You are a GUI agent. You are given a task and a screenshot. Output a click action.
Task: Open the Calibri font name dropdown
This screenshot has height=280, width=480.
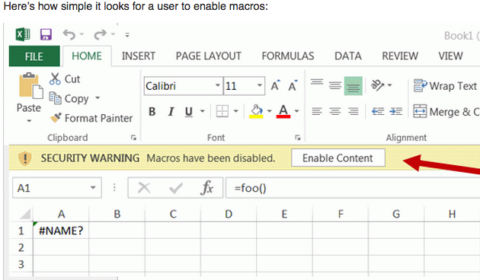pyautogui.click(x=217, y=85)
